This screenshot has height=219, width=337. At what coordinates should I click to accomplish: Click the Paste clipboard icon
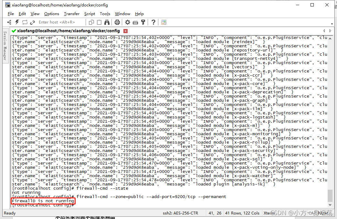pyautogui.click(x=99, y=22)
